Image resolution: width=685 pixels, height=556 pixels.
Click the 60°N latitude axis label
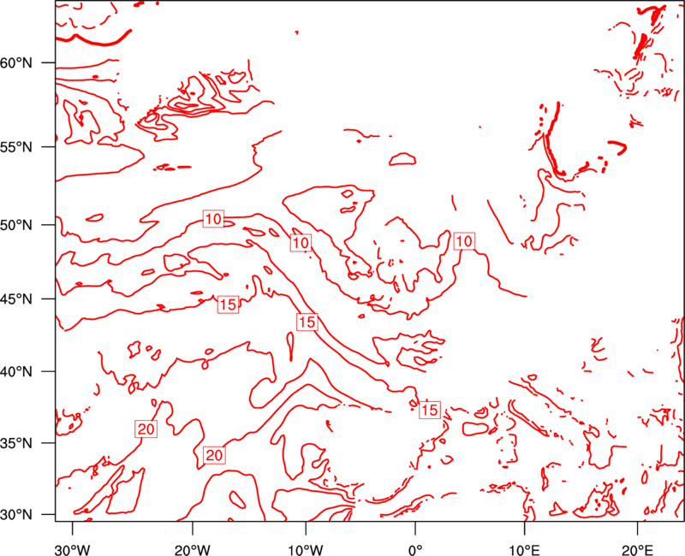pyautogui.click(x=16, y=62)
